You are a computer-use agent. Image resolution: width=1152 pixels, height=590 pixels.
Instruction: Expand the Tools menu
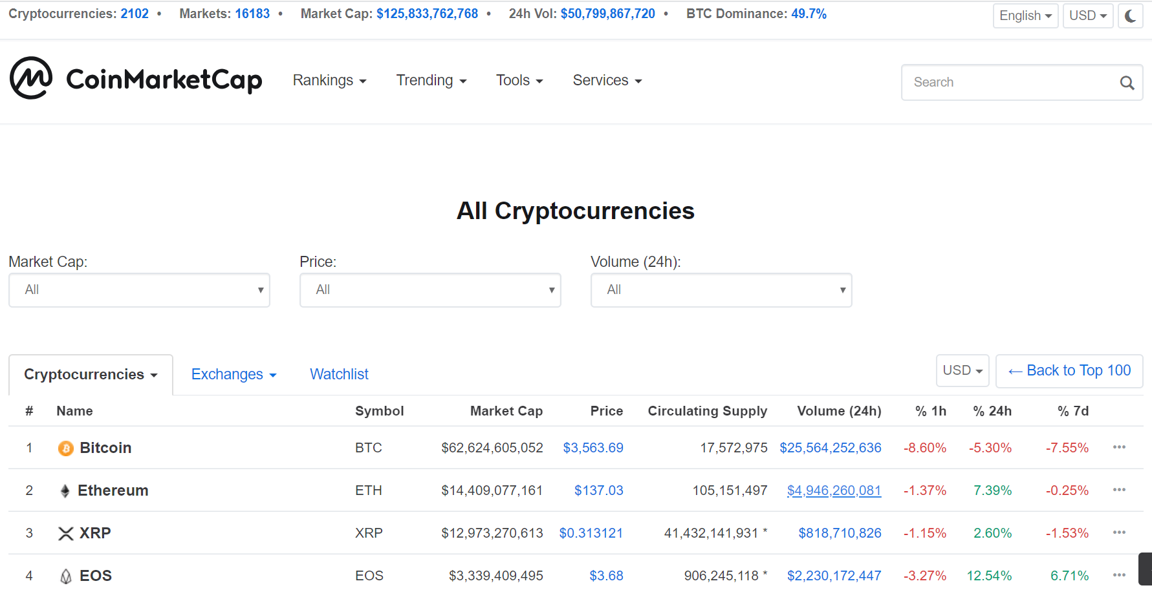pos(519,80)
